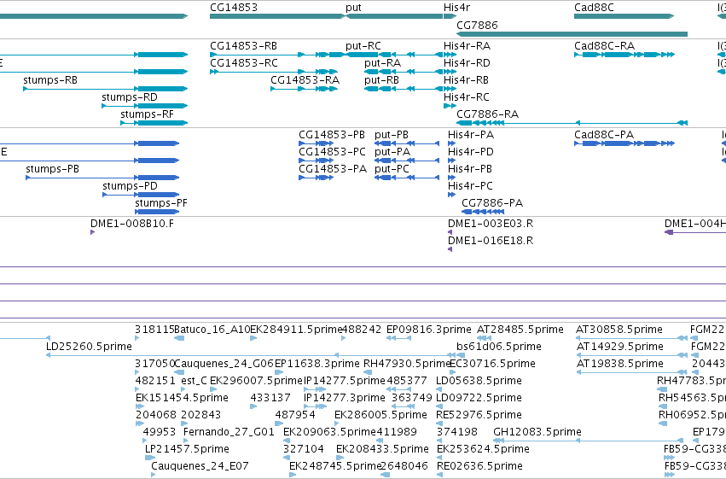Viewport: 726px width, 479px height.
Task: Select bs61d06.5prime alignment
Action: pyautogui.click(x=461, y=355)
